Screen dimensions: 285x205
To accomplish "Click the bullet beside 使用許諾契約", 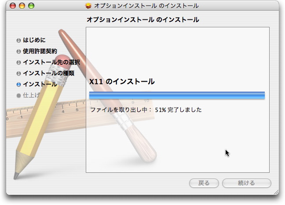I will point(18,52).
